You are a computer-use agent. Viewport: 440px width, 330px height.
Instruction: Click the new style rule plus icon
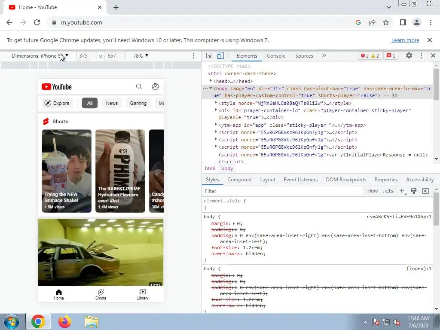[x=402, y=191]
